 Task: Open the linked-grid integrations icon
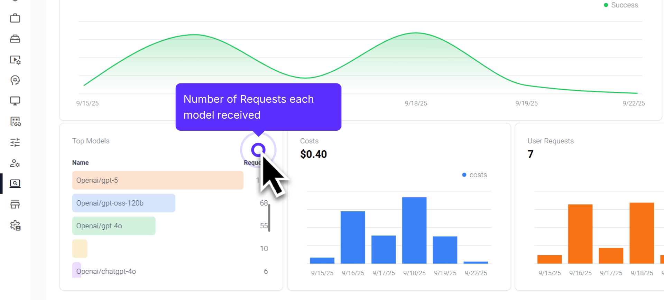15,121
